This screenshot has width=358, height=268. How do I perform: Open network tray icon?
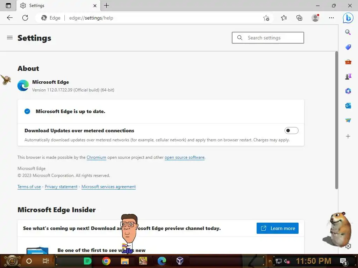click(279, 261)
